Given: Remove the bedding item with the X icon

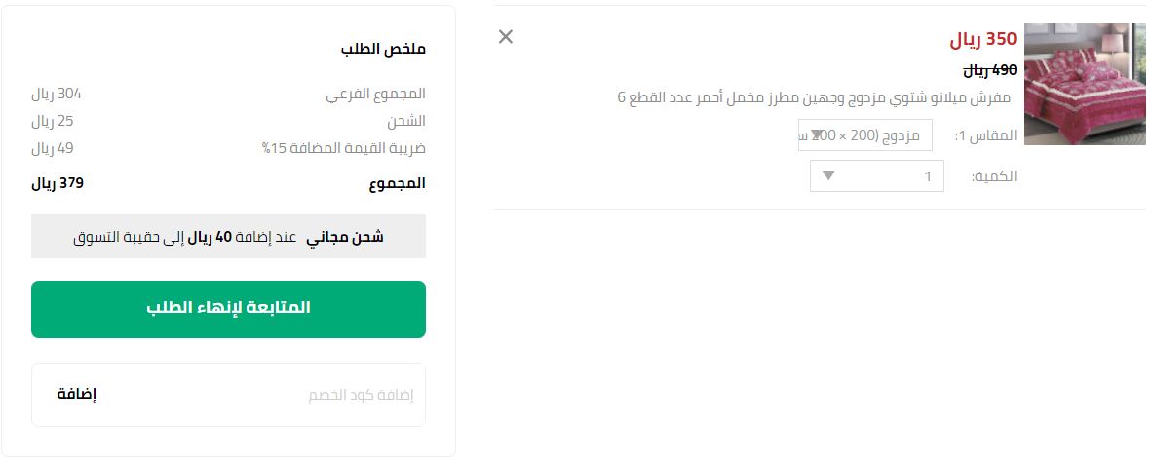Looking at the screenshot, I should (505, 37).
